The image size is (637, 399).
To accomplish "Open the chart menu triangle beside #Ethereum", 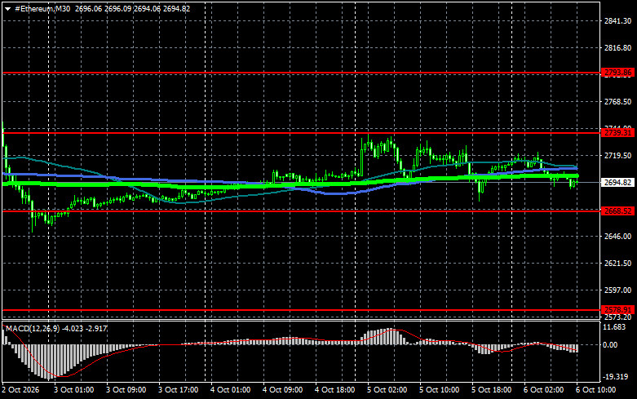I will pos(7,9).
